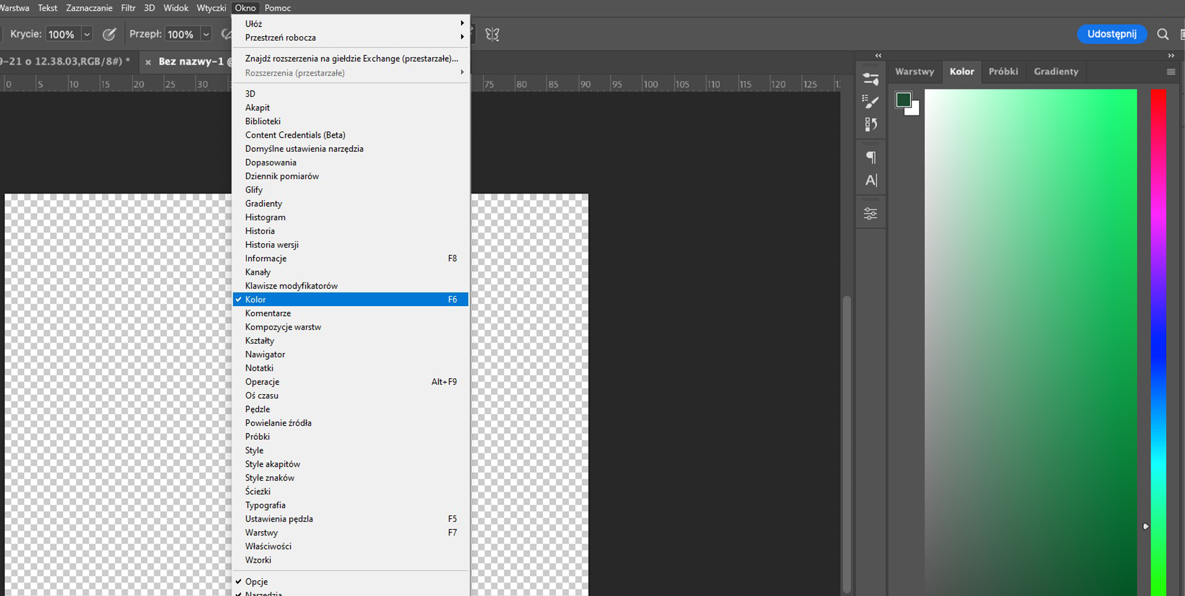The image size is (1185, 596).
Task: Open the Pomoc menu
Action: pos(278,8)
